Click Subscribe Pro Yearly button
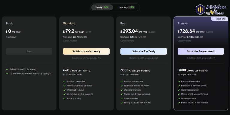Screen dimensions: 230x115 143,51
